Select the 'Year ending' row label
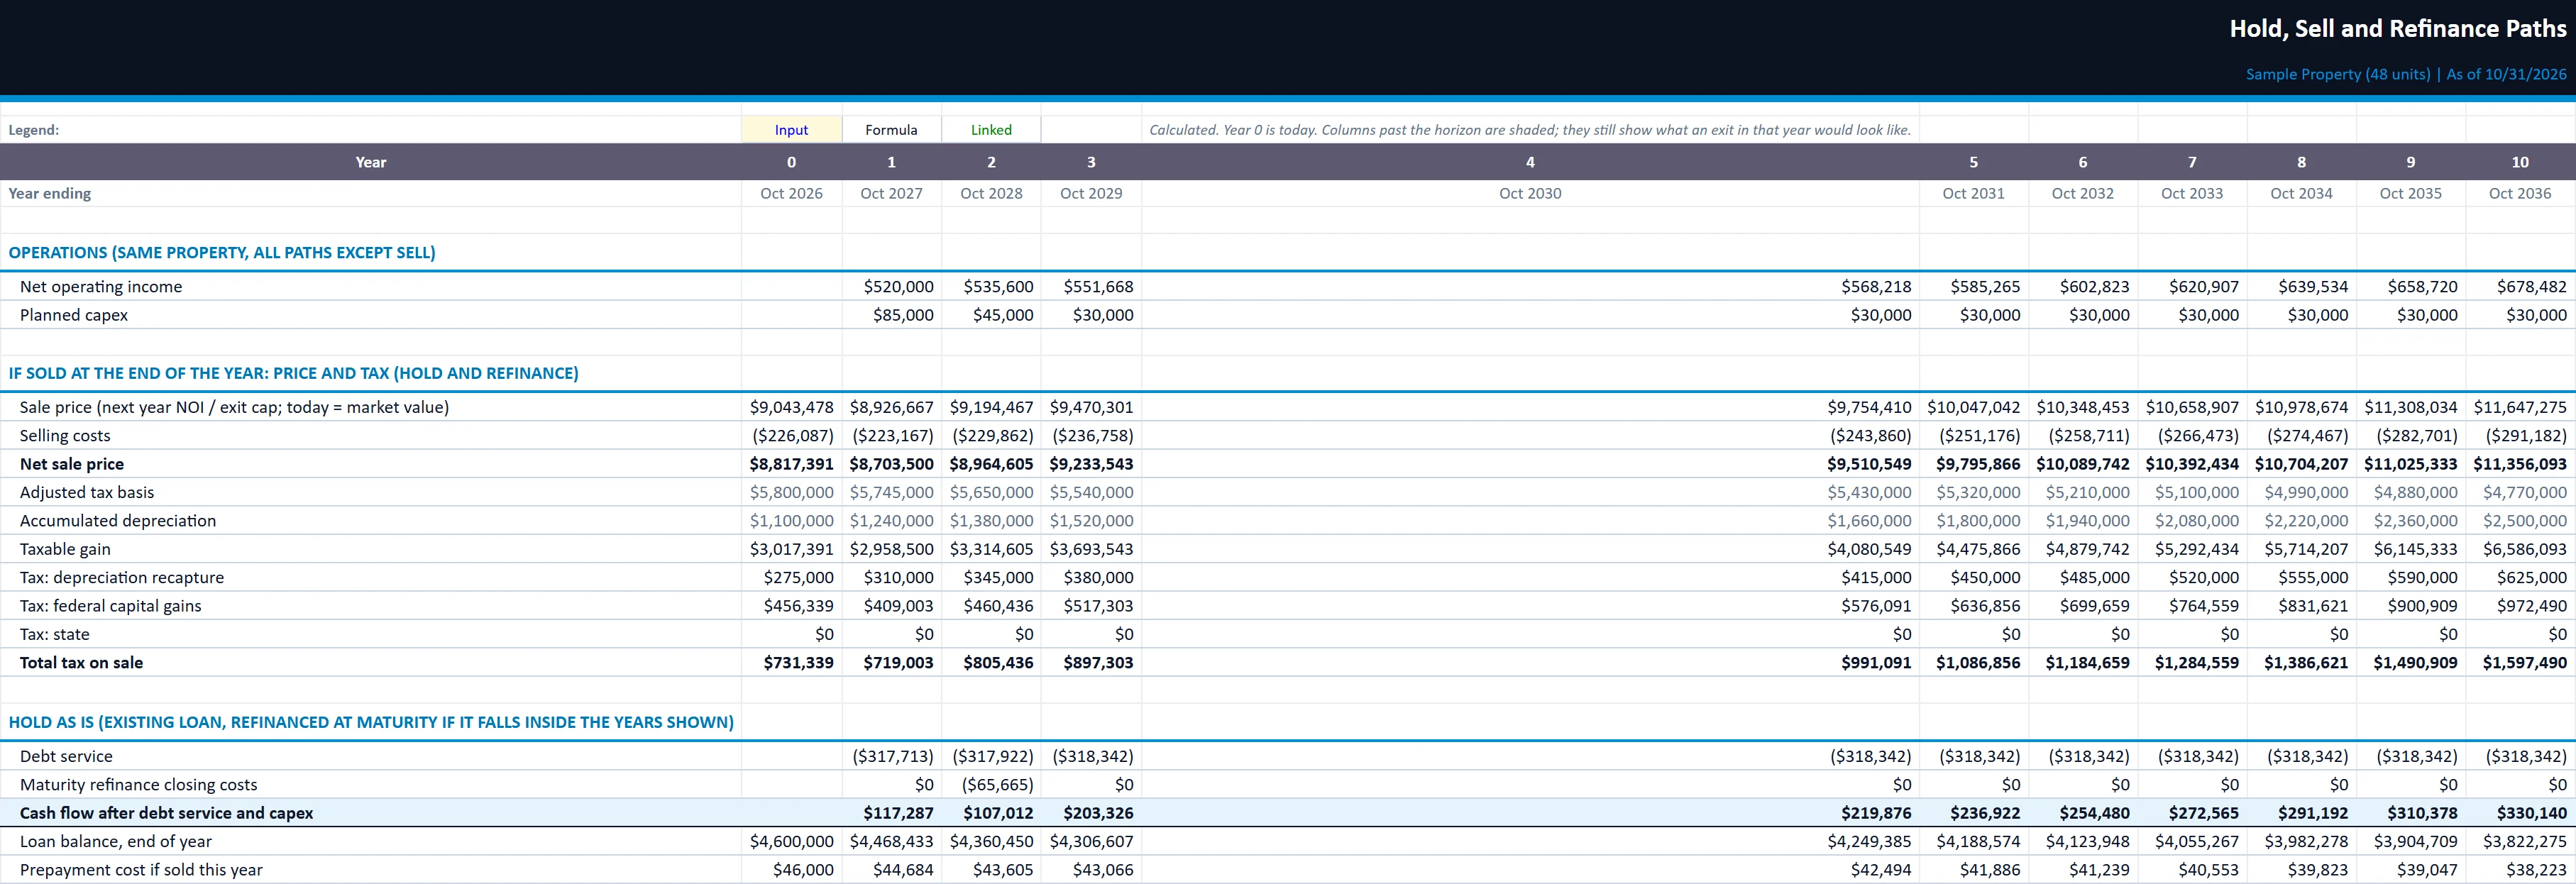The width and height of the screenshot is (2576, 884). (50, 193)
